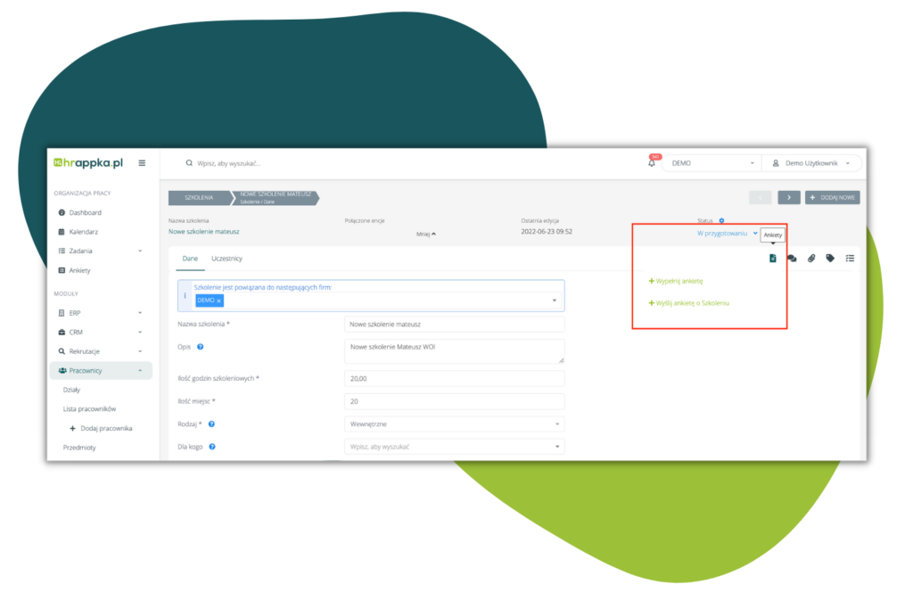
Task: Click the help icon next to Opis
Action: (x=201, y=347)
